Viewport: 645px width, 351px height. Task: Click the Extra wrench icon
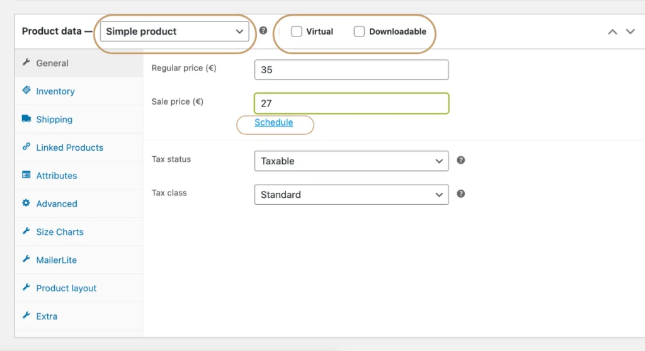click(26, 315)
